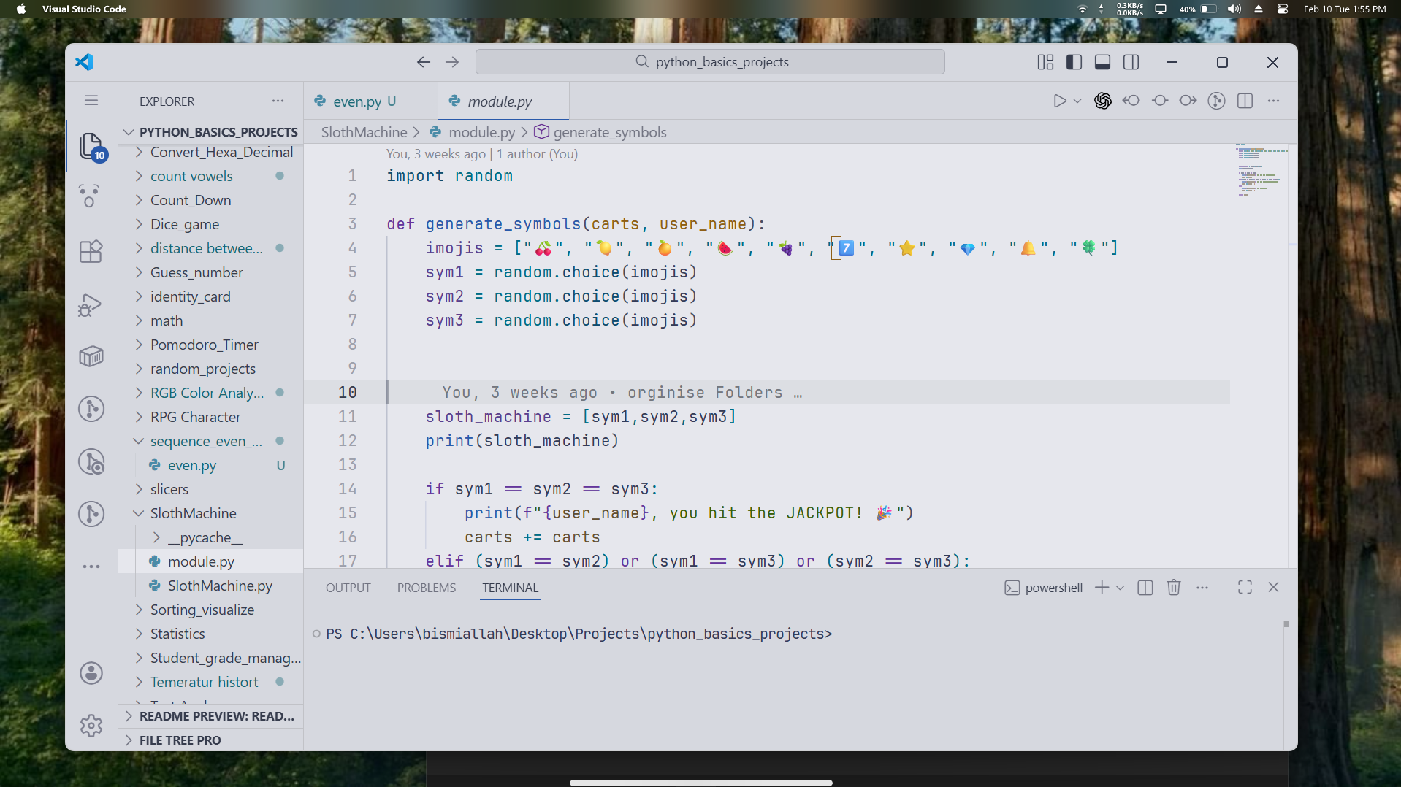Run the Python file with play button
Viewport: 1401px width, 787px height.
point(1059,101)
